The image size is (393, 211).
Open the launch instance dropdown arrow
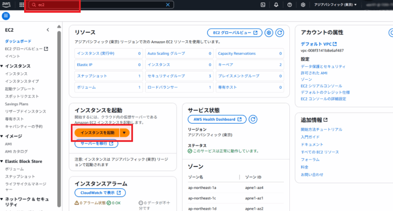[x=124, y=132]
